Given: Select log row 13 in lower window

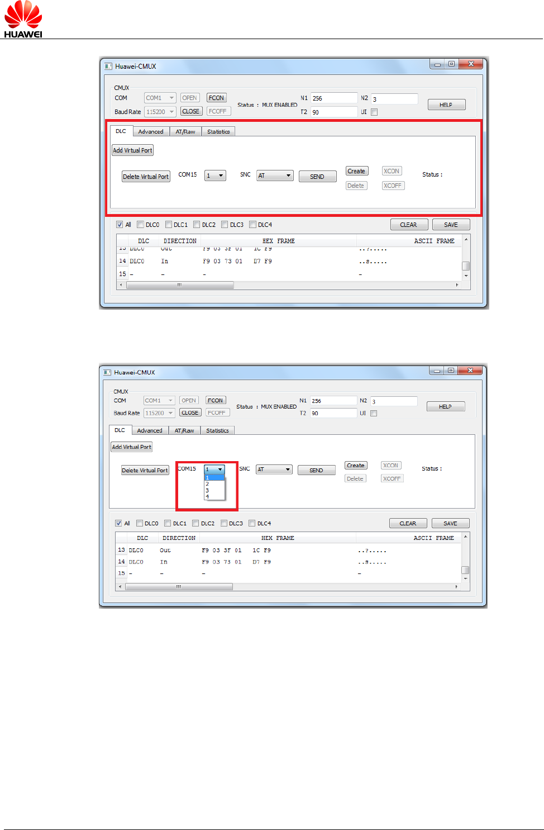Looking at the screenshot, I should (x=288, y=550).
